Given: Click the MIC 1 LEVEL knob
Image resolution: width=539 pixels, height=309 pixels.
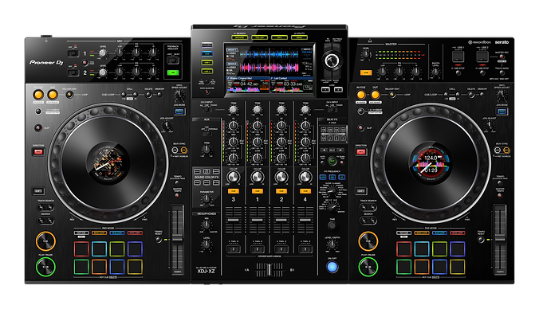Looking at the screenshot, I should click(103, 53).
